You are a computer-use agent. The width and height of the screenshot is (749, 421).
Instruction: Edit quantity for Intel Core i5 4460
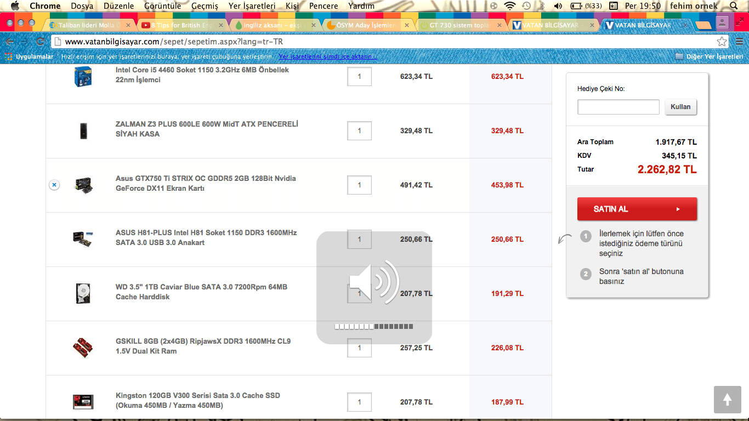[x=360, y=77]
